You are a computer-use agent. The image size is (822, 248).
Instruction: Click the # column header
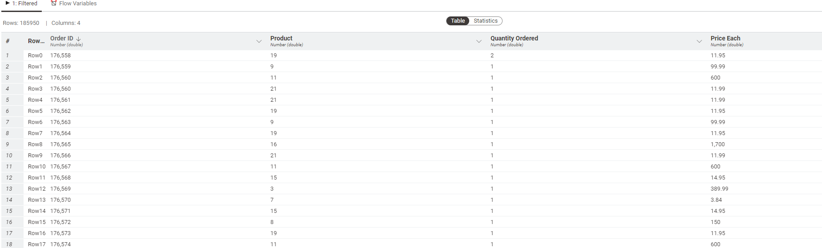[x=8, y=41]
